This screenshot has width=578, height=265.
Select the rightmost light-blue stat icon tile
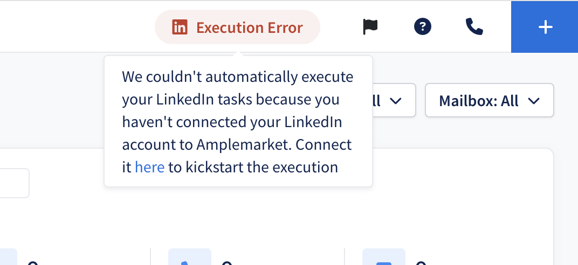click(x=384, y=257)
